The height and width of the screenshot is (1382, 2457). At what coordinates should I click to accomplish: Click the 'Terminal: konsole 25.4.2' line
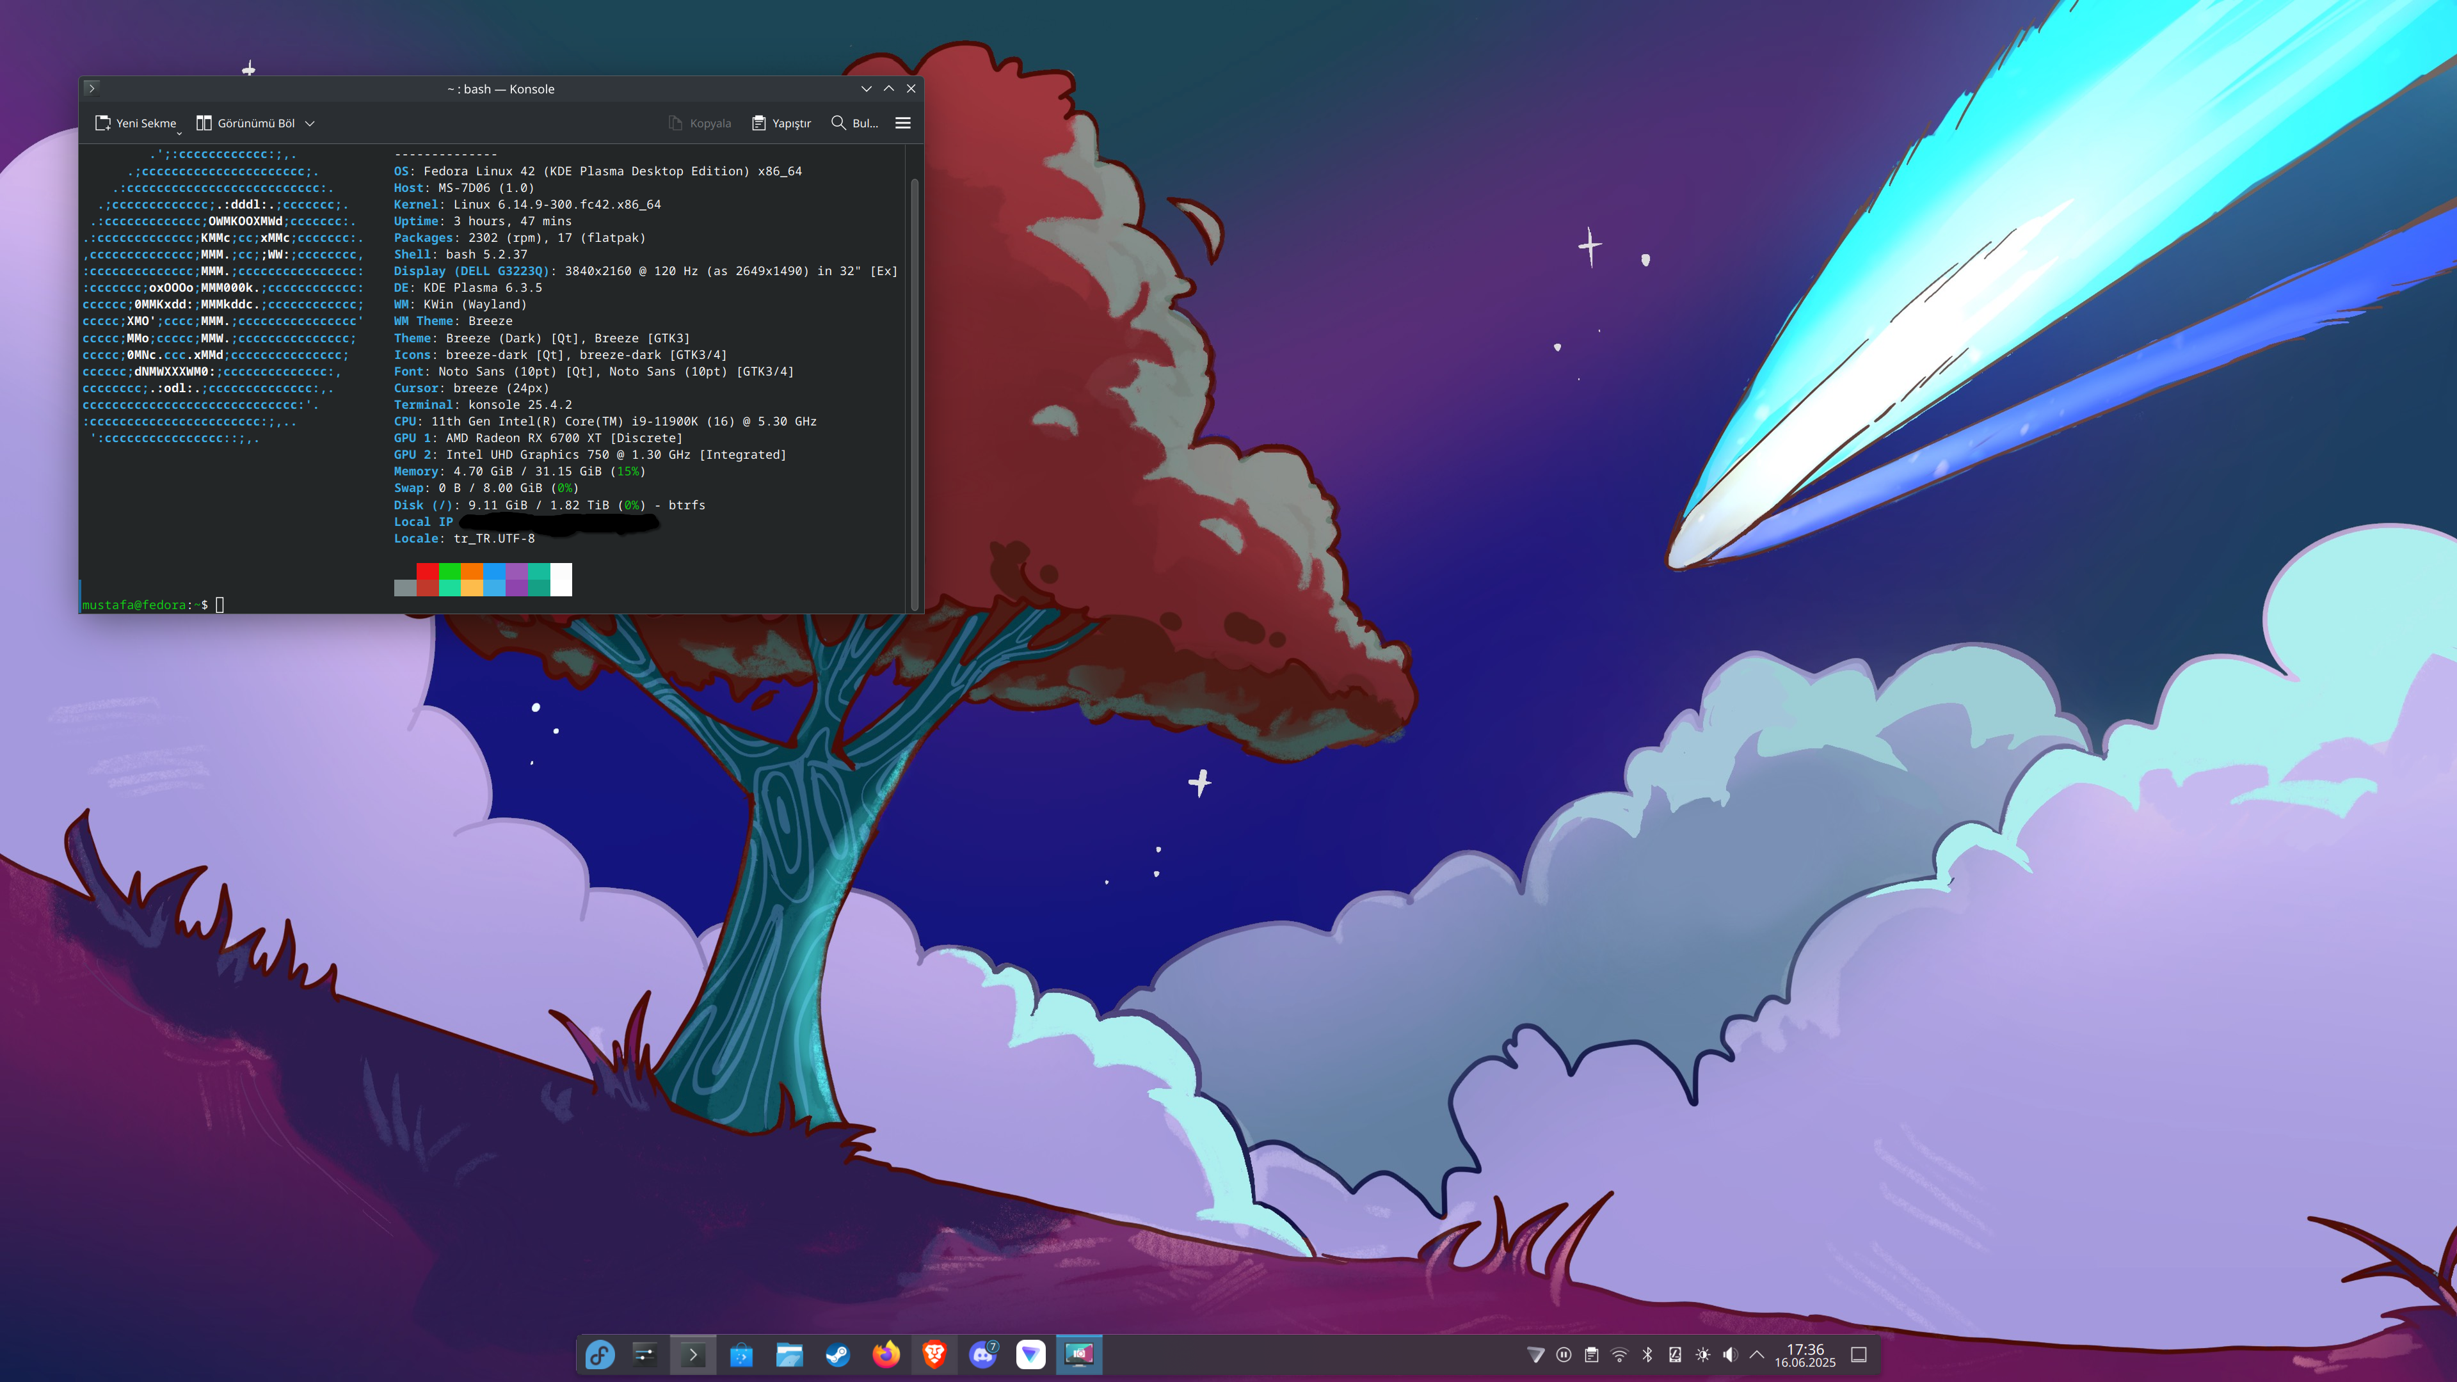pyautogui.click(x=484, y=404)
